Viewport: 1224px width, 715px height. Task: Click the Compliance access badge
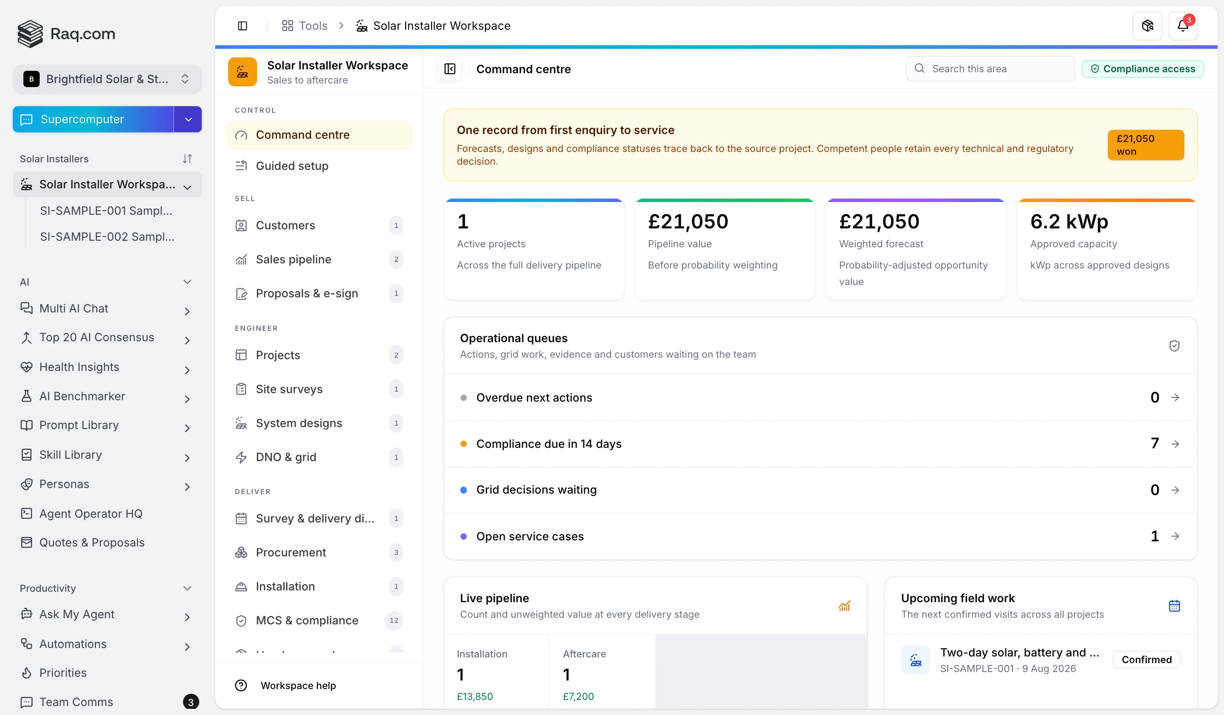pyautogui.click(x=1142, y=69)
